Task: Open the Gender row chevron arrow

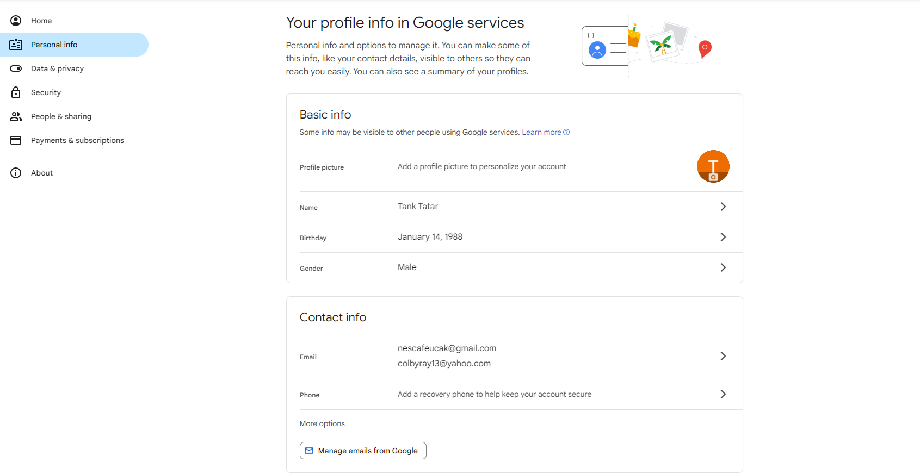Action: click(723, 267)
